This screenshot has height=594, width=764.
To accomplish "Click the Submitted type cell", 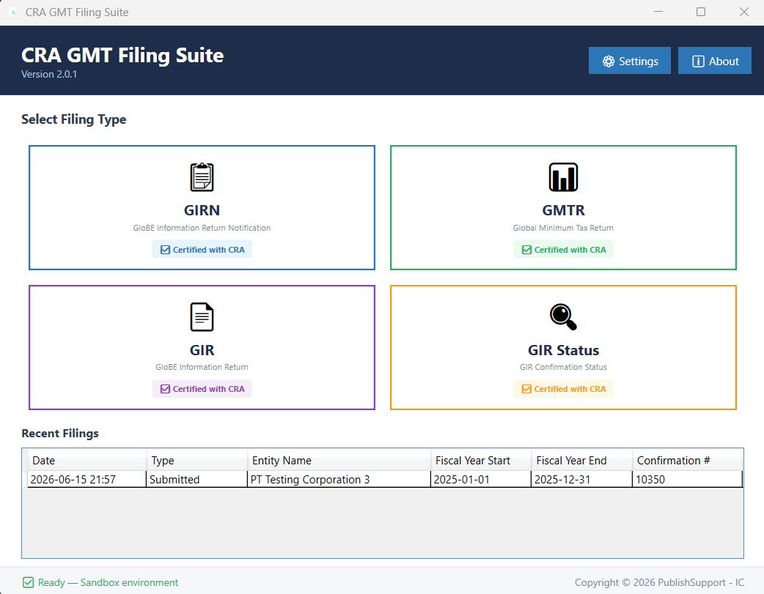I will click(196, 480).
